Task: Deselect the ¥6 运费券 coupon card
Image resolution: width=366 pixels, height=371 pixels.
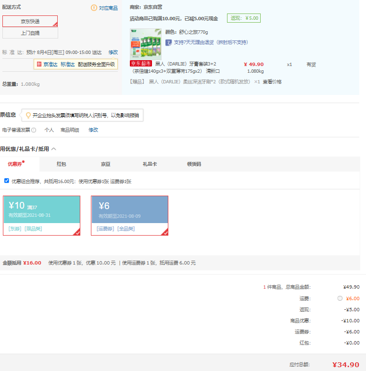Action: 130,215
